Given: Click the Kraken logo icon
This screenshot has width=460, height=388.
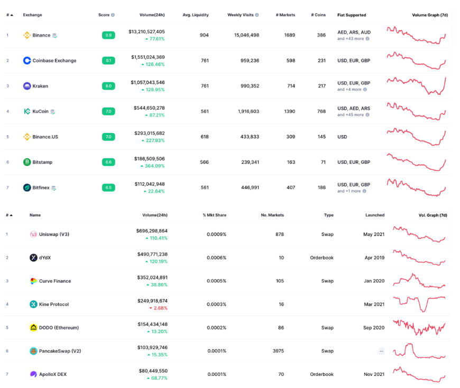Looking at the screenshot, I should click(27, 86).
